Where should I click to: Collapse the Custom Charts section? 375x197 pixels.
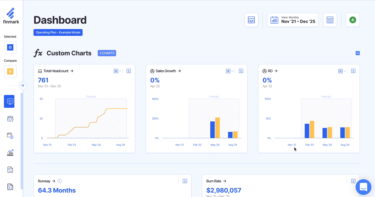click(358, 53)
